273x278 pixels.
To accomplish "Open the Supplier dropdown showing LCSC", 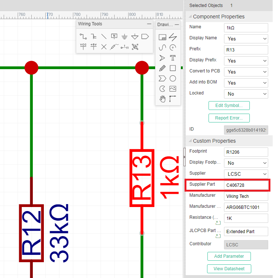I will (246, 174).
